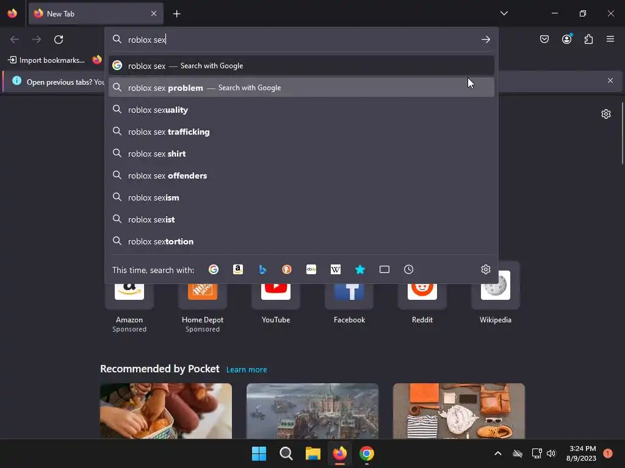Search this time with DuckDuckGo icon
The width and height of the screenshot is (625, 468).
point(287,270)
